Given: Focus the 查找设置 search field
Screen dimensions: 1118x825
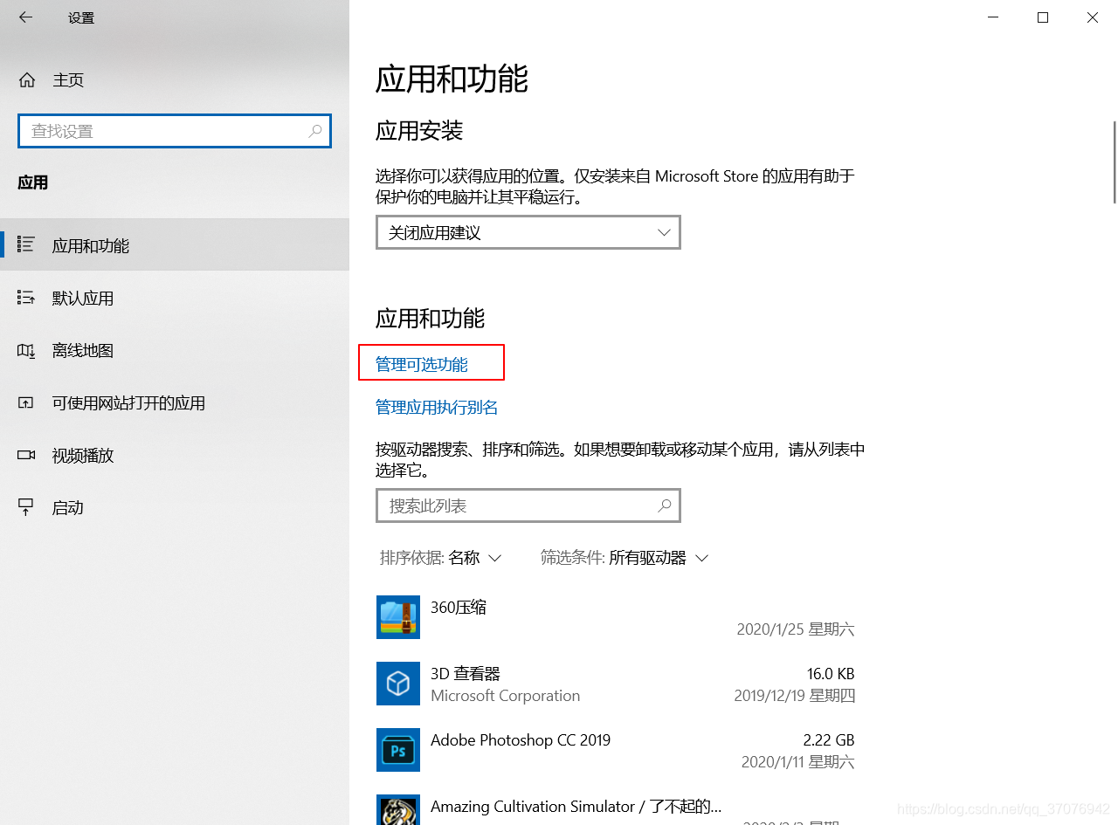Looking at the screenshot, I should pyautogui.click(x=175, y=131).
